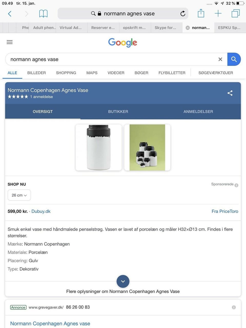Tap the Safari back arrow

[10, 14]
